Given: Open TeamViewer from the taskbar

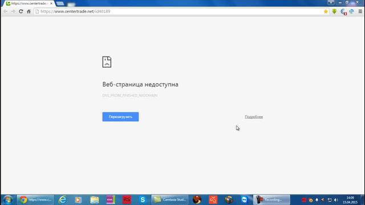Looking at the screenshot, I should click(244, 200).
